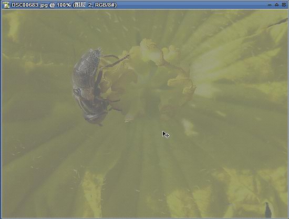Image resolution: width=289 pixels, height=219 pixels.
Task: Close the DSC00683.jpg document window
Action: click(284, 5)
